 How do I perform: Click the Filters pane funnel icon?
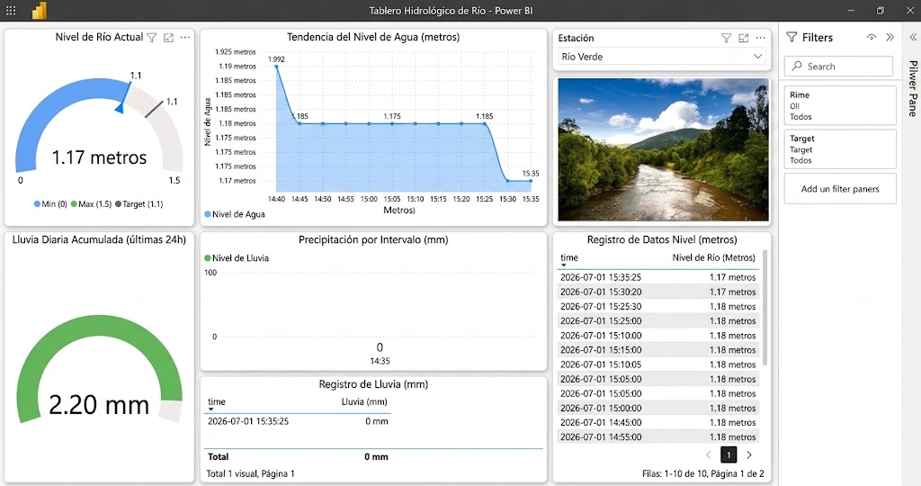point(791,37)
